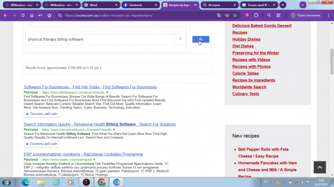334x187 pixels.
Task: Reload the current page
Action: pos(23,15)
